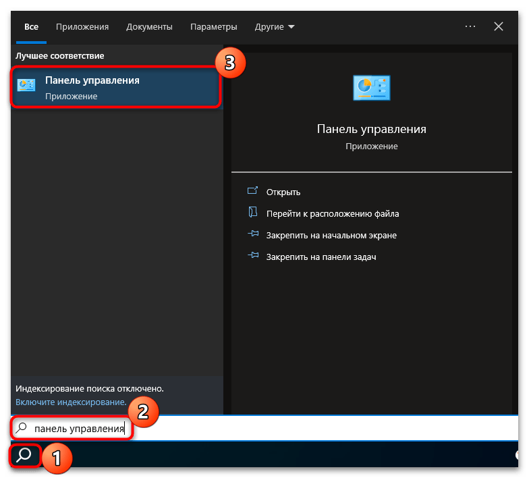Click pin icon beside Закрепить на начальном экране
This screenshot has height=478, width=529.
click(253, 234)
